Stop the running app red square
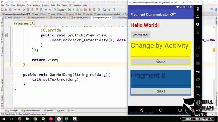The height and width of the screenshot is (122, 218). 90,9
